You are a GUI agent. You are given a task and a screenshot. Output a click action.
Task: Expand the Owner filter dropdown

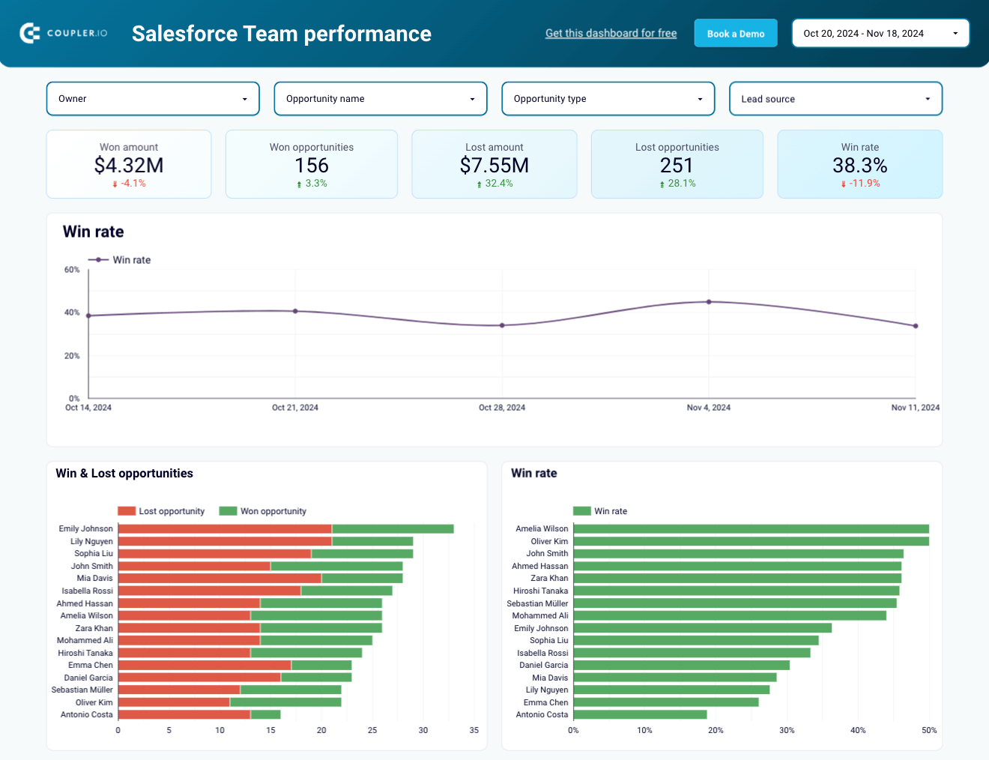point(153,99)
